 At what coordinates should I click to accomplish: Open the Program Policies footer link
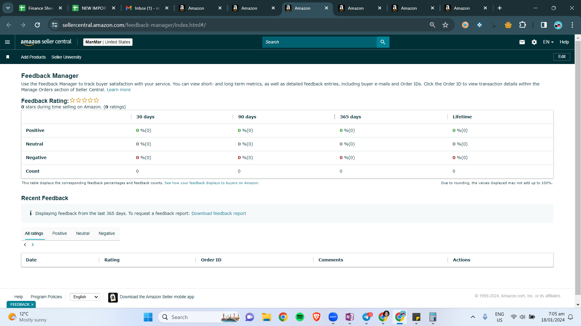(x=46, y=297)
